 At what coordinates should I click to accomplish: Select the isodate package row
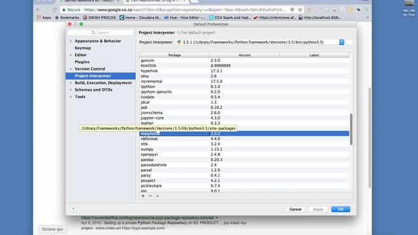point(244,97)
